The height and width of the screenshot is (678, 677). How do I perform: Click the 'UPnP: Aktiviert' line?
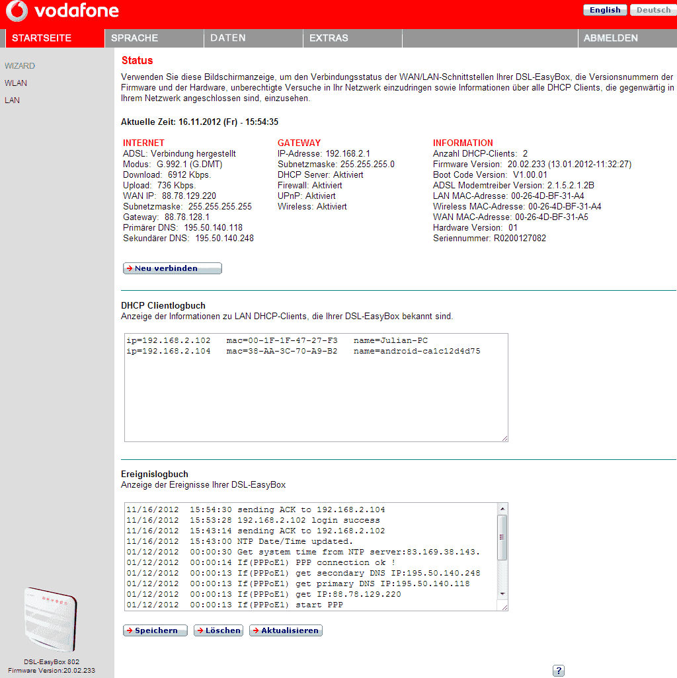pos(306,196)
